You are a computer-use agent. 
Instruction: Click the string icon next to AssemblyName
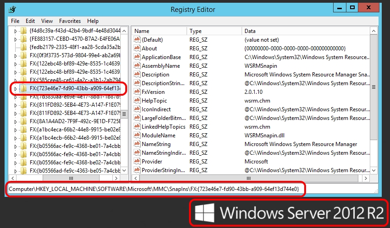[x=137, y=65]
